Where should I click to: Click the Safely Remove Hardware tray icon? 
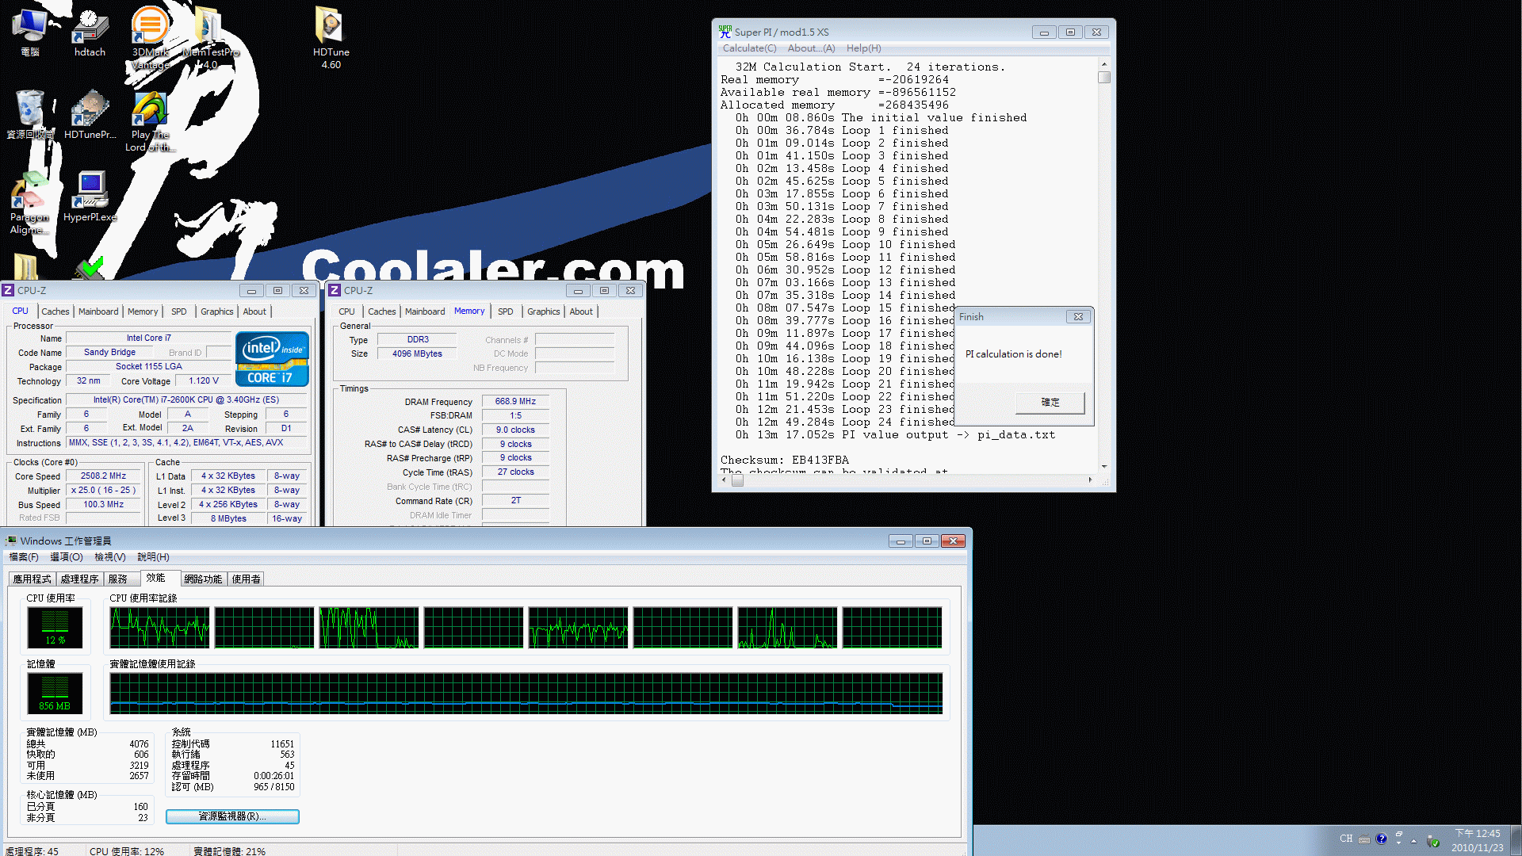[1432, 841]
